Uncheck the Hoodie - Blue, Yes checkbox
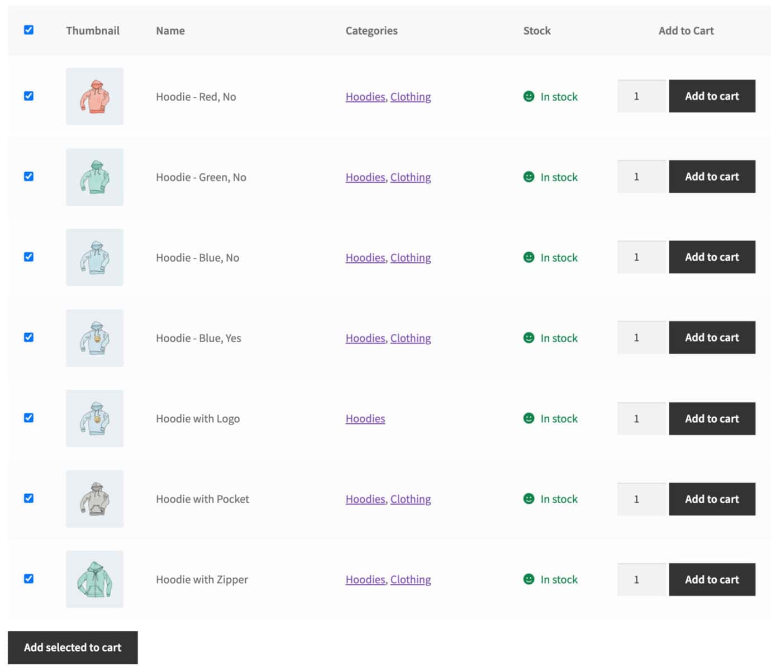 click(x=29, y=338)
